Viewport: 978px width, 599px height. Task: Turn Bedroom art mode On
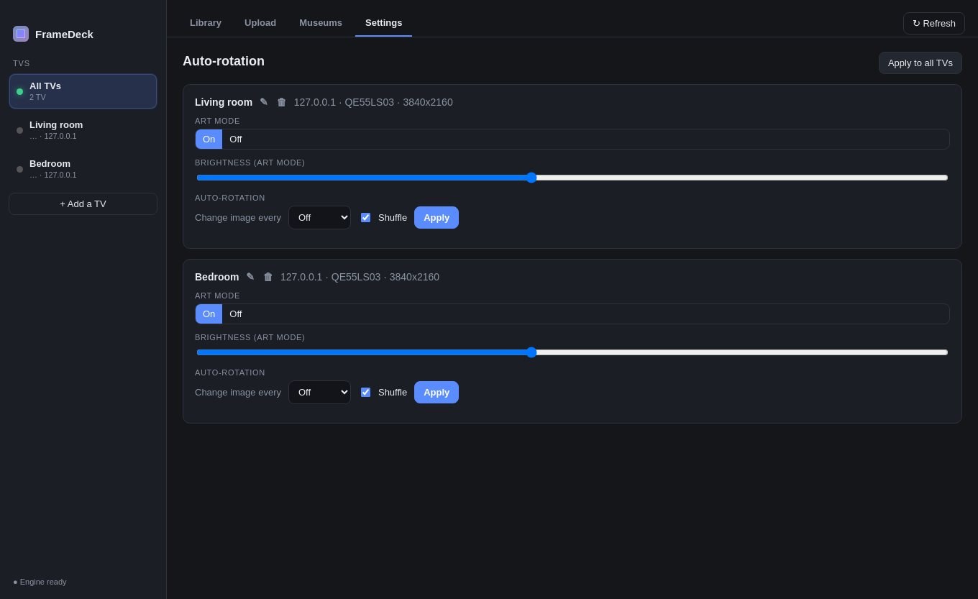(209, 314)
